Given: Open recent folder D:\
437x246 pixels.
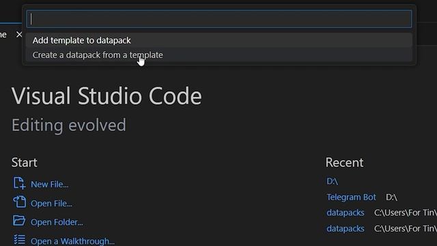Looking at the screenshot, I should coord(333,181).
